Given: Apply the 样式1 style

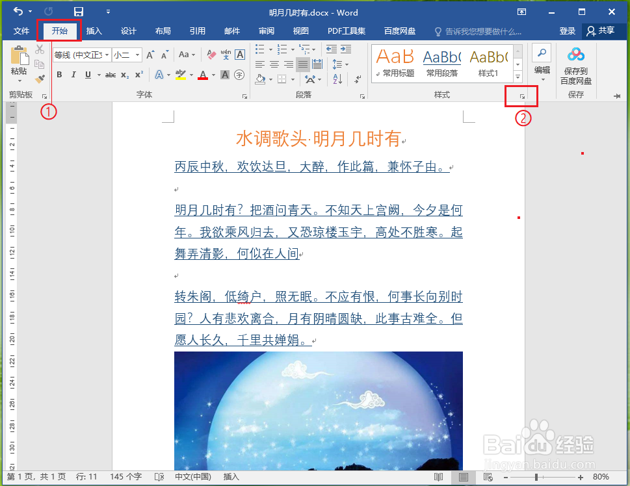Looking at the screenshot, I should point(488,63).
